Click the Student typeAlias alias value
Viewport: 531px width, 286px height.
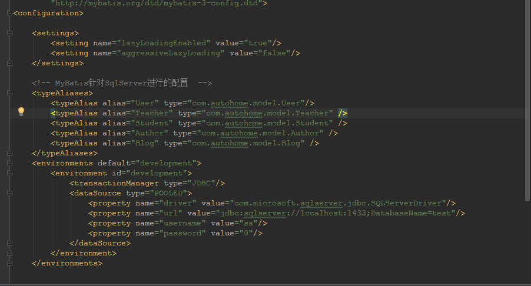tap(155, 123)
